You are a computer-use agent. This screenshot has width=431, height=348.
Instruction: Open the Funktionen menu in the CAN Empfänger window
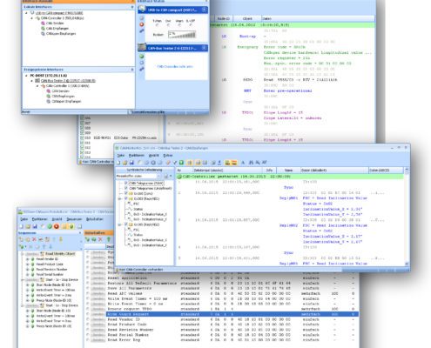click(x=137, y=156)
